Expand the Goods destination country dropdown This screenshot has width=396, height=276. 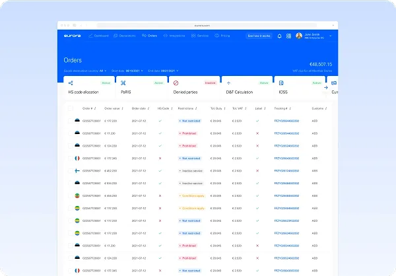[85, 71]
